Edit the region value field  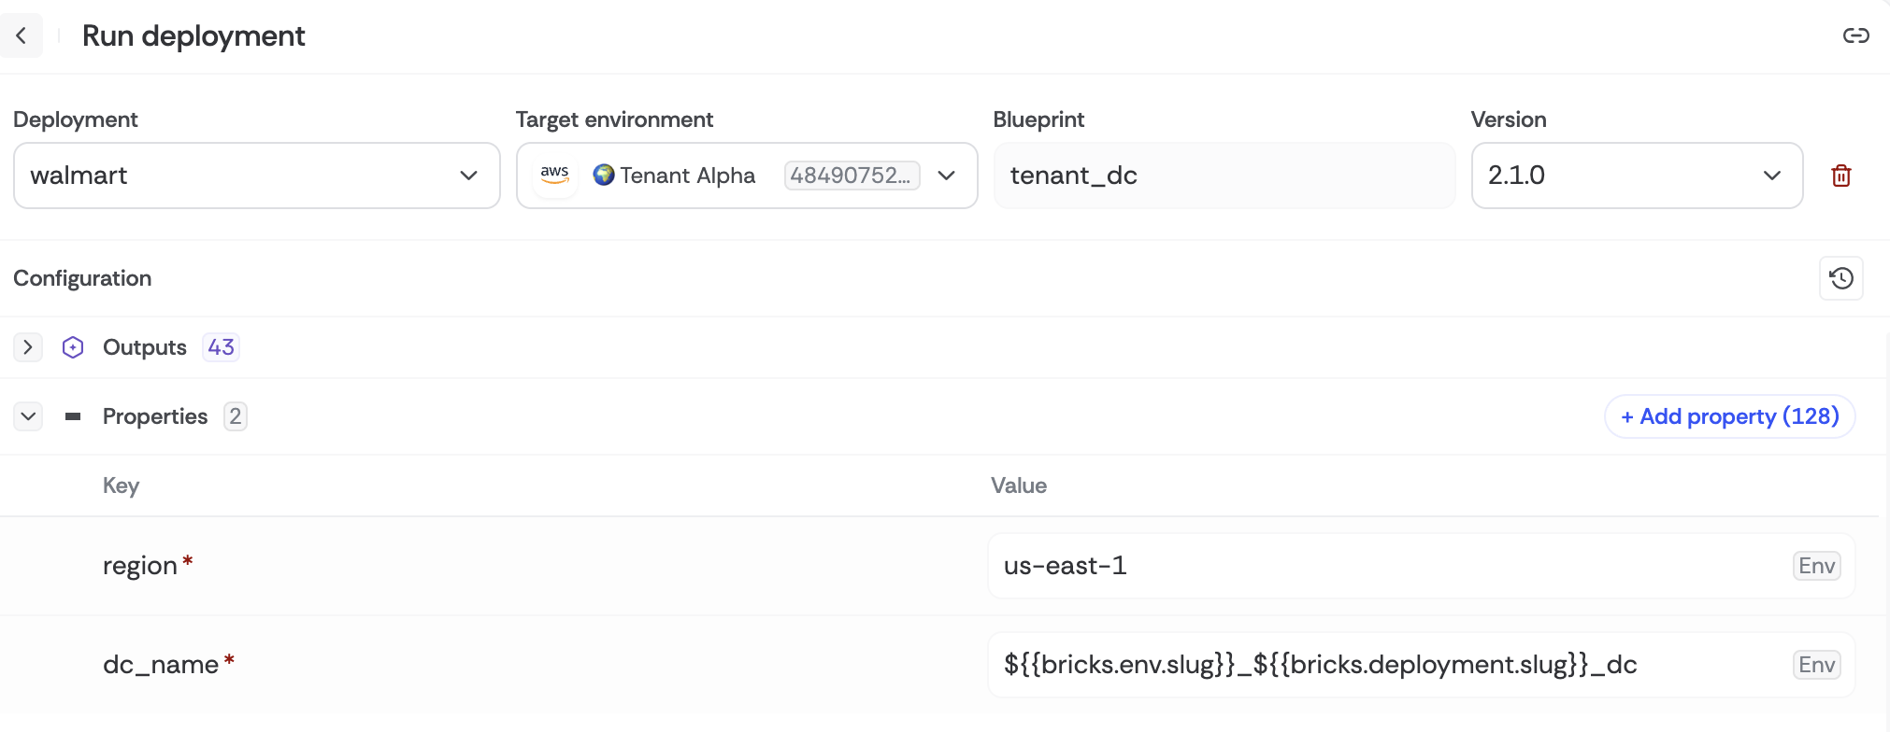[1383, 566]
